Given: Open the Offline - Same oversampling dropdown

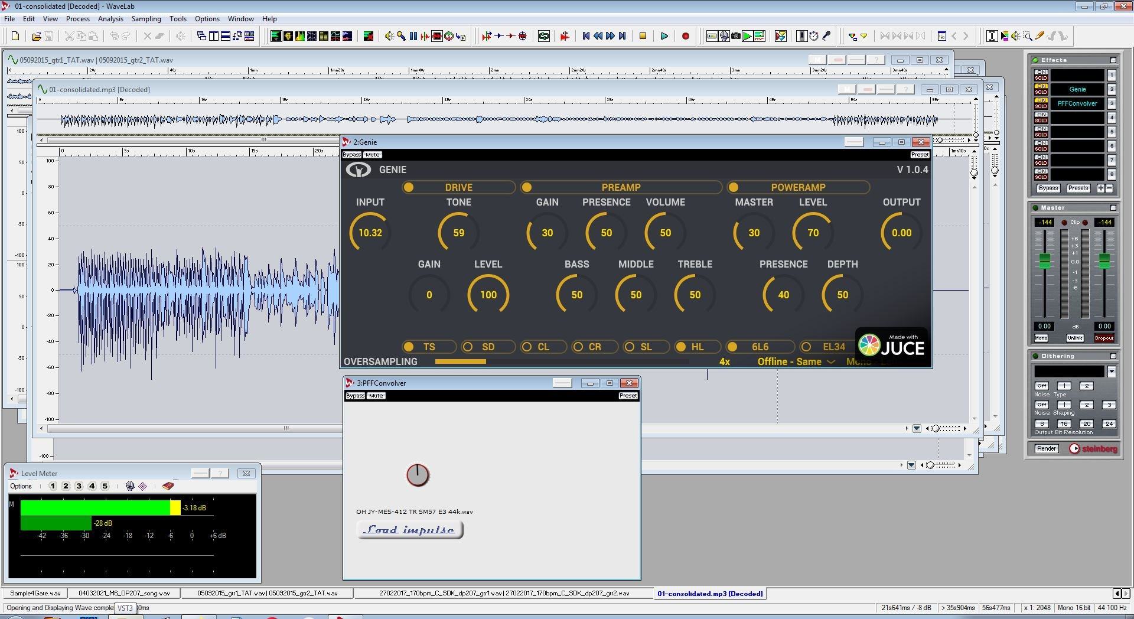Looking at the screenshot, I should (796, 361).
